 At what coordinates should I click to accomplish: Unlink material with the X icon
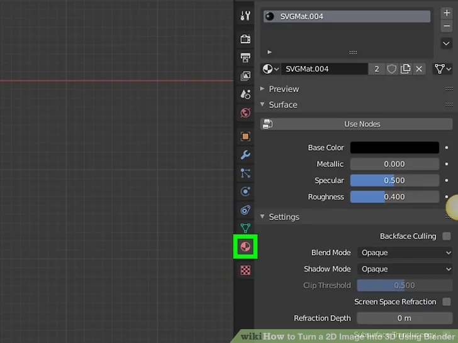(420, 69)
